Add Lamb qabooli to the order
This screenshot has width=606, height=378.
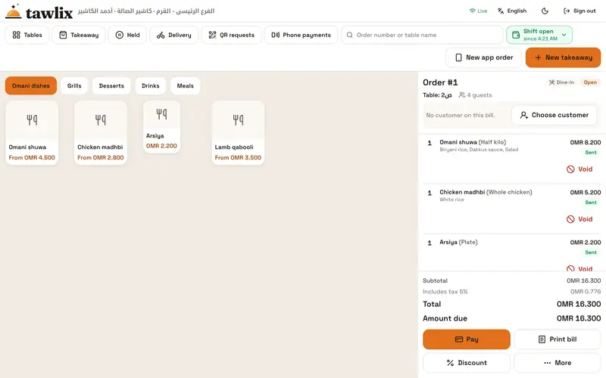click(238, 133)
